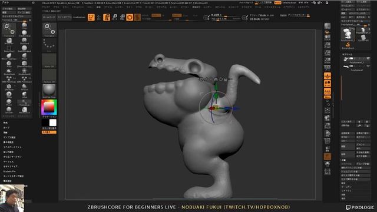The width and height of the screenshot is (377, 212).
Task: Click the クイックセーブ button
Action: [x=246, y=2]
